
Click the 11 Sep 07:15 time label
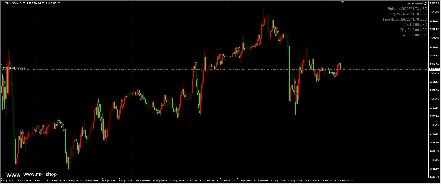(x=261, y=181)
